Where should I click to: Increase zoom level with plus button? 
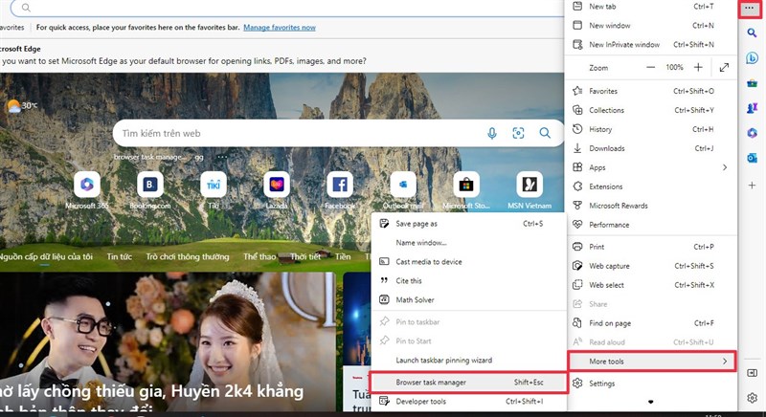pyautogui.click(x=698, y=68)
